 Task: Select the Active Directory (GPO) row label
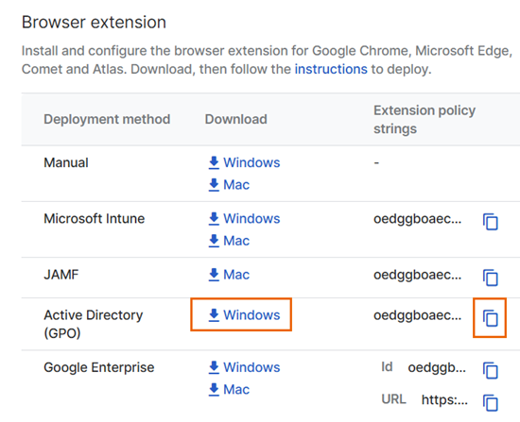[x=94, y=324]
